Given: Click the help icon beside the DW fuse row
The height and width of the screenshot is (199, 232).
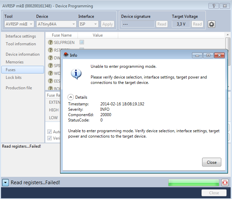Looking at the screenshot, I should tap(50, 58).
